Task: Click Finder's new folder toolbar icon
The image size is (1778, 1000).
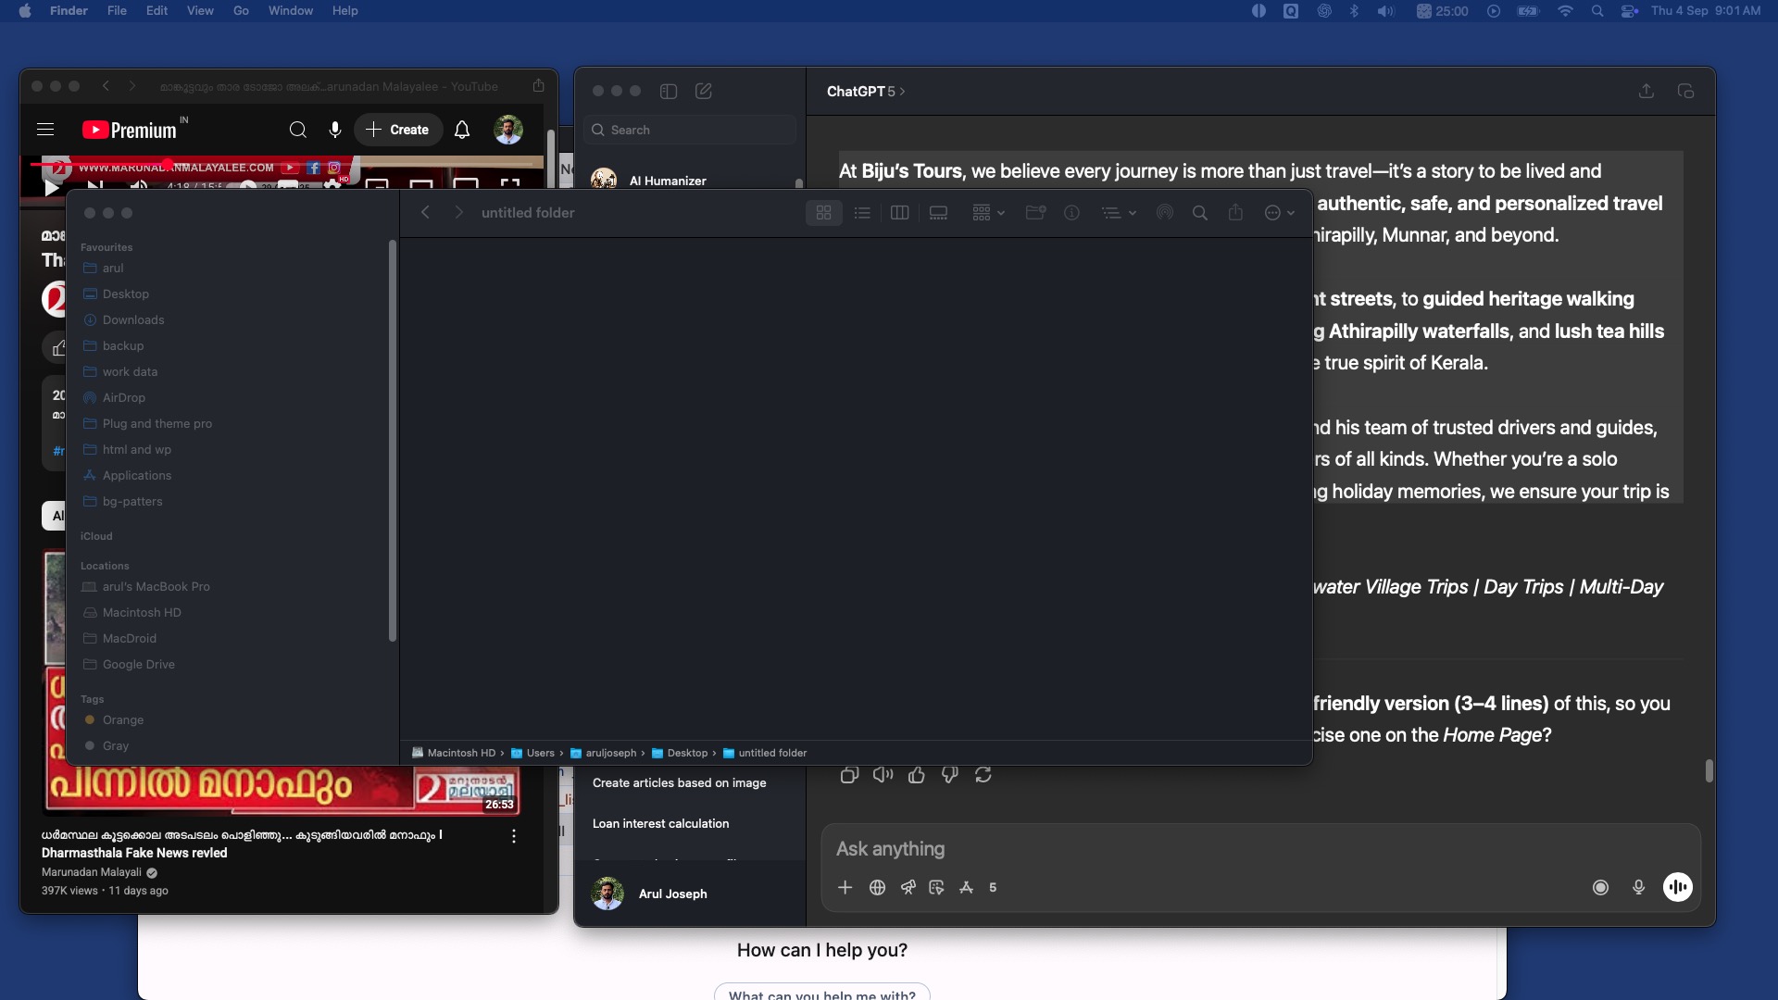Action: pyautogui.click(x=1035, y=213)
